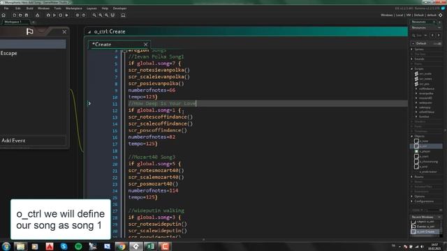Open project toolbar icon

click(x=20, y=15)
